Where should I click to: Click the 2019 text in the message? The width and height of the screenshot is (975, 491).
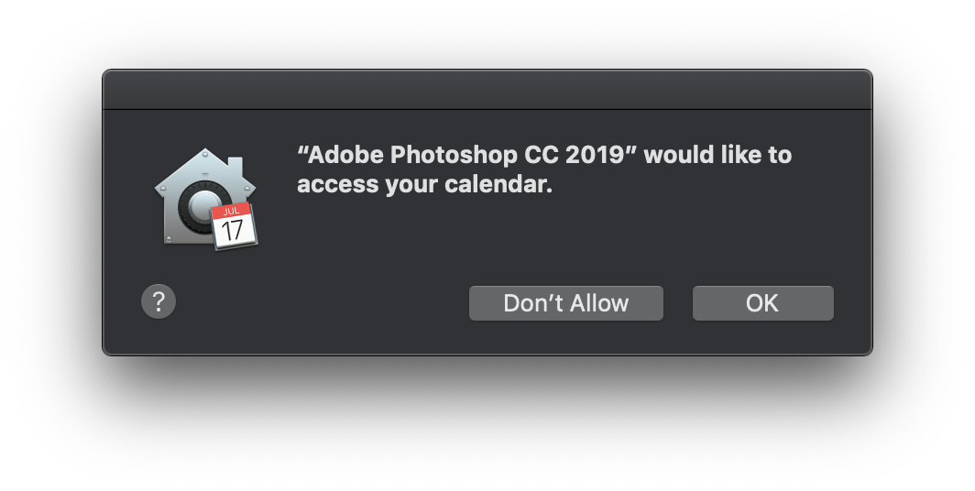(595, 155)
